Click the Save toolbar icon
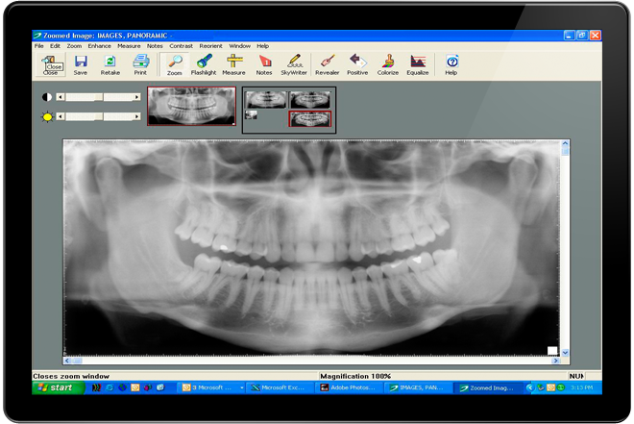634x424 pixels. 81,63
